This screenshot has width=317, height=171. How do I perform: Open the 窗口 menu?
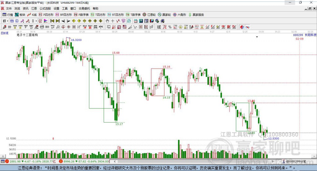point(73,8)
